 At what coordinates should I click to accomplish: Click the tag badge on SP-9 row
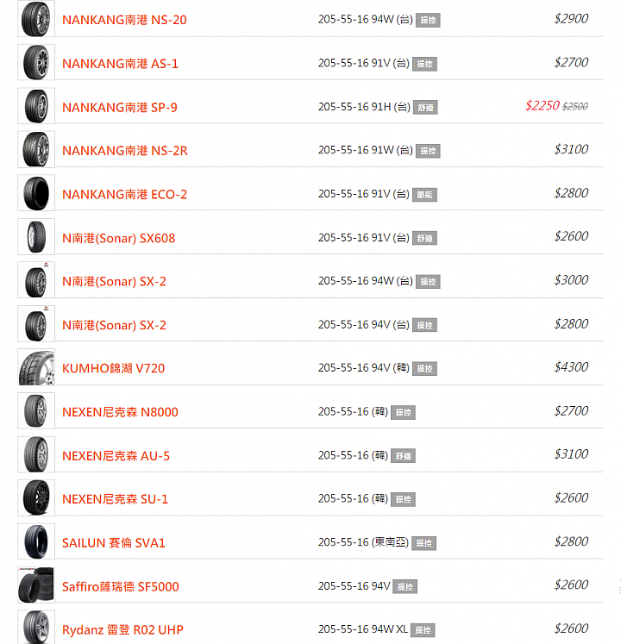click(425, 108)
